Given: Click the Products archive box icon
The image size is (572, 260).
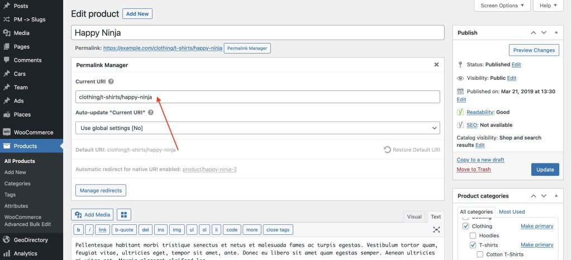Looking at the screenshot, I should coord(7,146).
